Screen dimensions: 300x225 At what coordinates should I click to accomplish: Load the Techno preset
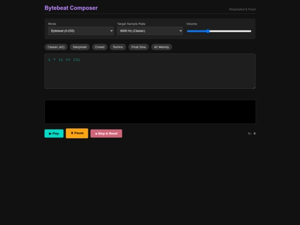tap(118, 47)
